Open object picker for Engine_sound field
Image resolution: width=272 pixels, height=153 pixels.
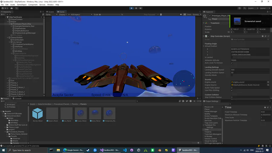268,82
